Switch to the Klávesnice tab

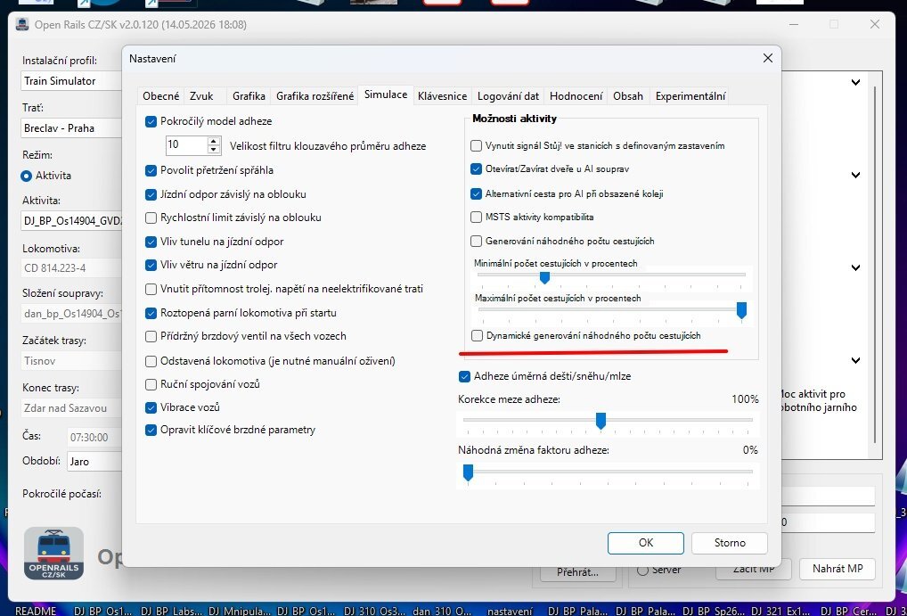[x=443, y=96]
